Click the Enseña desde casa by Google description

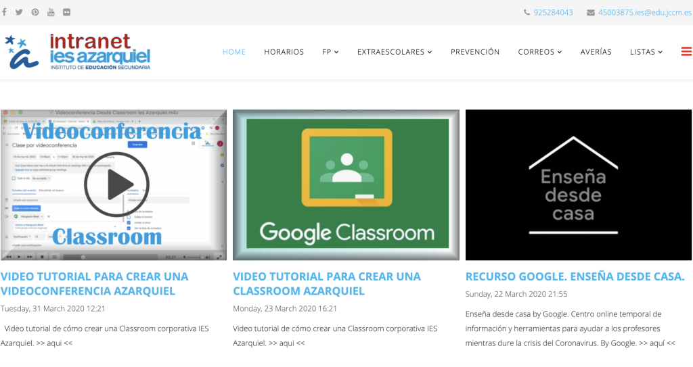coord(570,328)
